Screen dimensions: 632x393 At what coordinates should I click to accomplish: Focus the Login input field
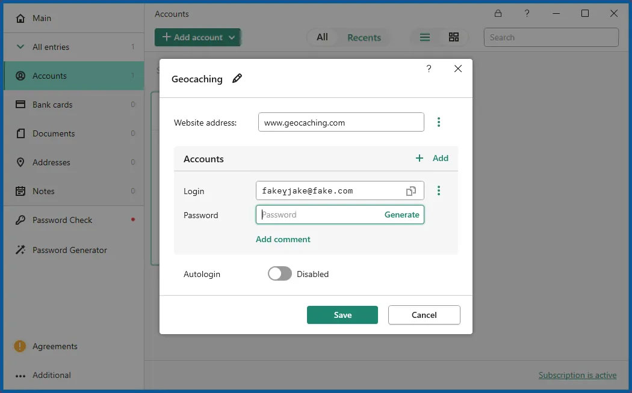340,190
